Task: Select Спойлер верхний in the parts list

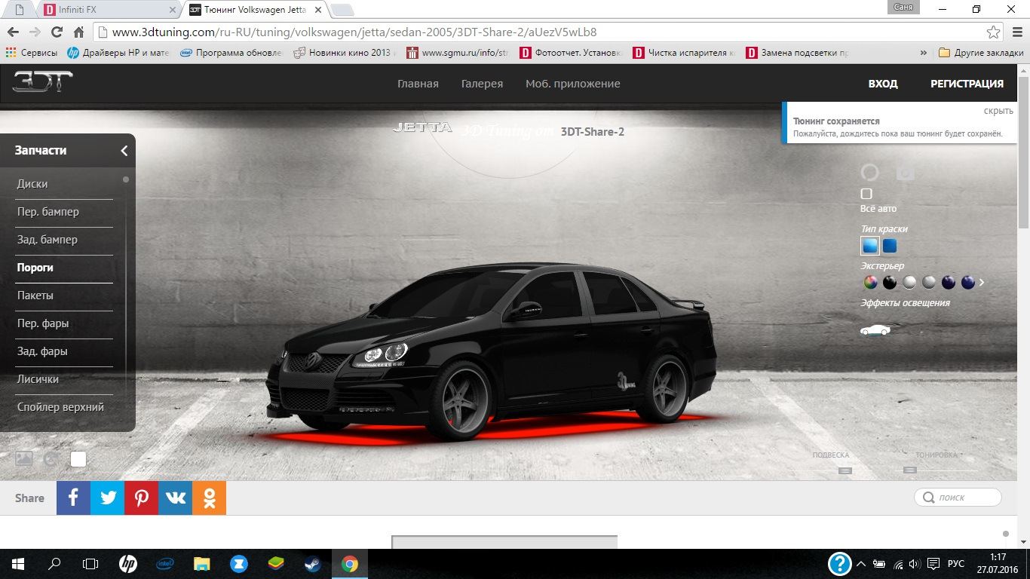Action: [61, 407]
